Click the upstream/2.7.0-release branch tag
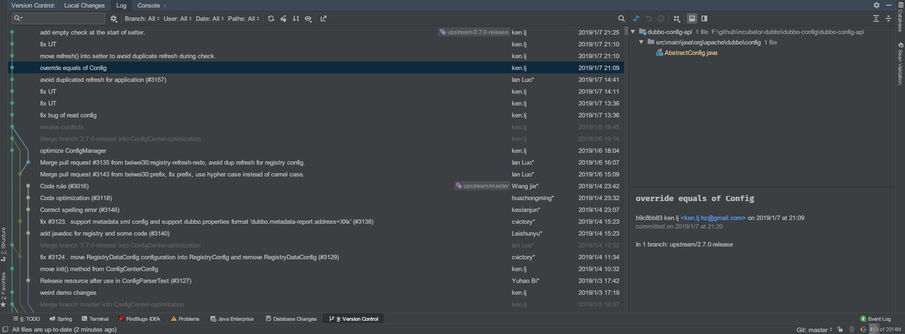Image resolution: width=905 pixels, height=334 pixels. 474,32
